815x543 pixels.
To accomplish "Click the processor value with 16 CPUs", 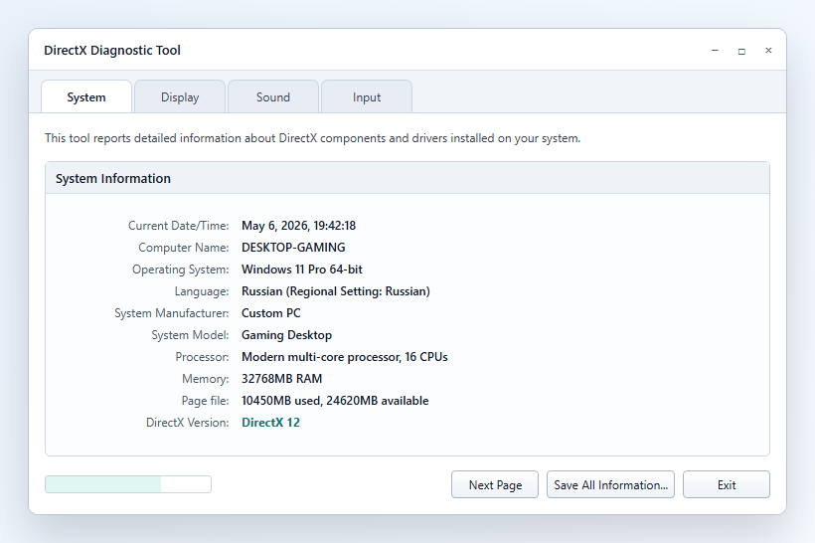I will point(345,357).
